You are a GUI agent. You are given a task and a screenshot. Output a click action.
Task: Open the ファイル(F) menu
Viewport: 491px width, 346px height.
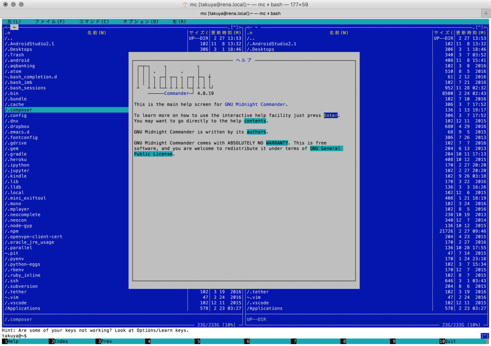point(50,22)
